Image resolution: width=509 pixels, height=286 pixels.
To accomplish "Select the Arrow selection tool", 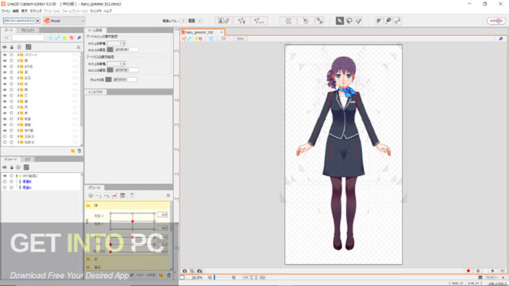I will 339,21.
